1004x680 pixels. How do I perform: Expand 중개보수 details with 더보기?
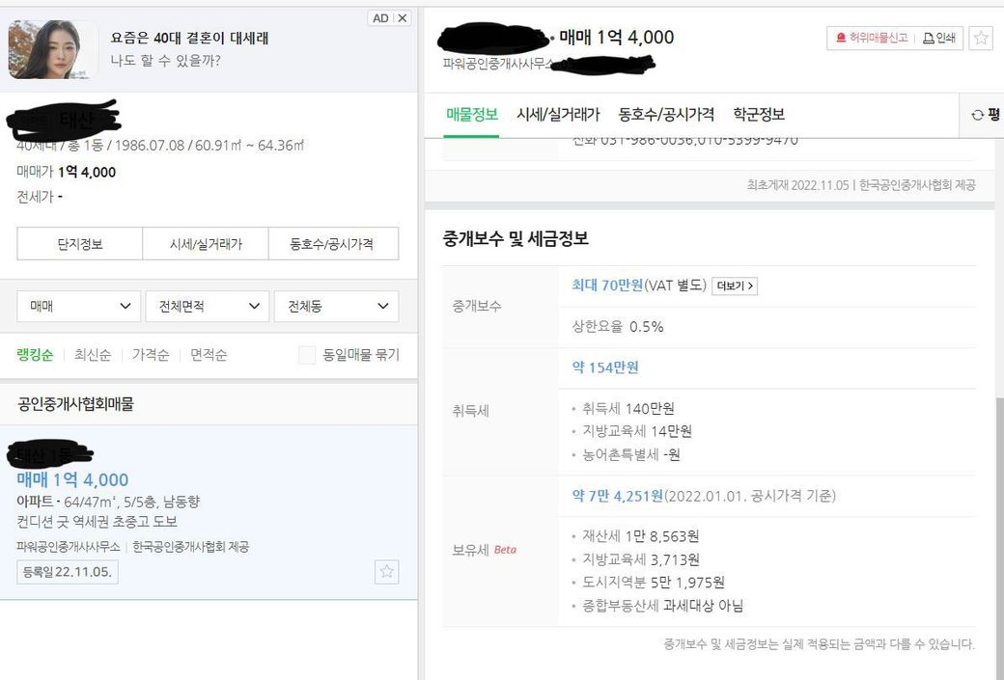tap(734, 286)
